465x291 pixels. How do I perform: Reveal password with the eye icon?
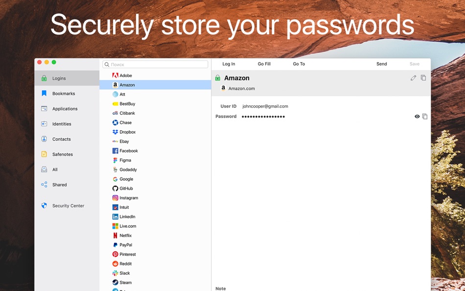[x=417, y=117]
